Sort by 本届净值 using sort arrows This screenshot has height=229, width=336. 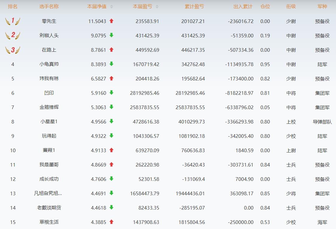tap(112, 7)
